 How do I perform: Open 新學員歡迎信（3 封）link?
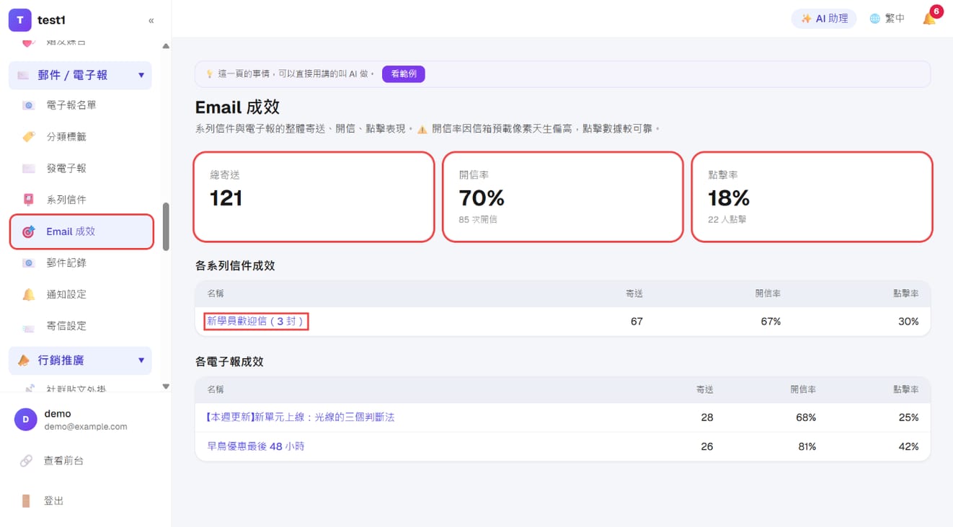coord(256,321)
